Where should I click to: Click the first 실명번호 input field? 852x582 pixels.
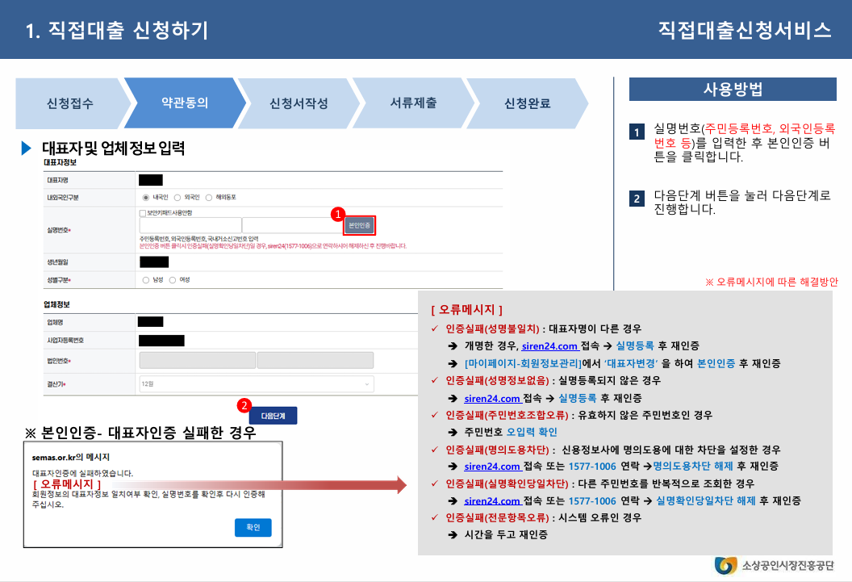click(190, 224)
